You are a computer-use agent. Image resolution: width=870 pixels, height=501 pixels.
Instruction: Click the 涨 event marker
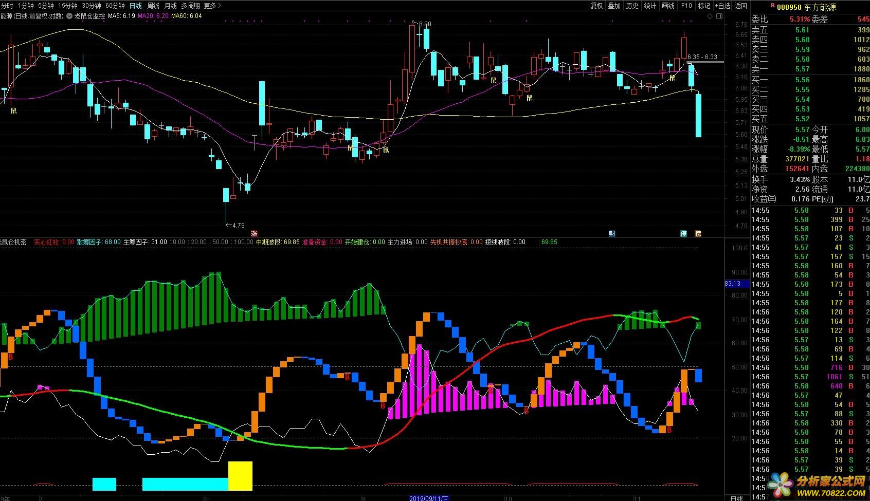click(254, 233)
